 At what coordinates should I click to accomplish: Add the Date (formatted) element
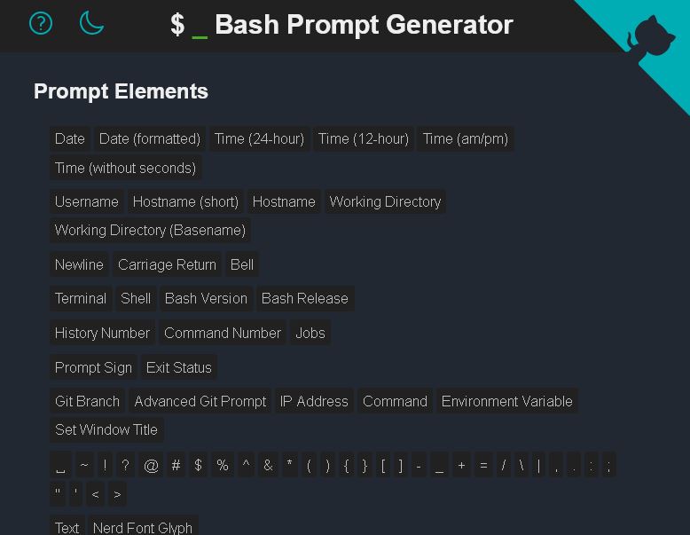150,139
